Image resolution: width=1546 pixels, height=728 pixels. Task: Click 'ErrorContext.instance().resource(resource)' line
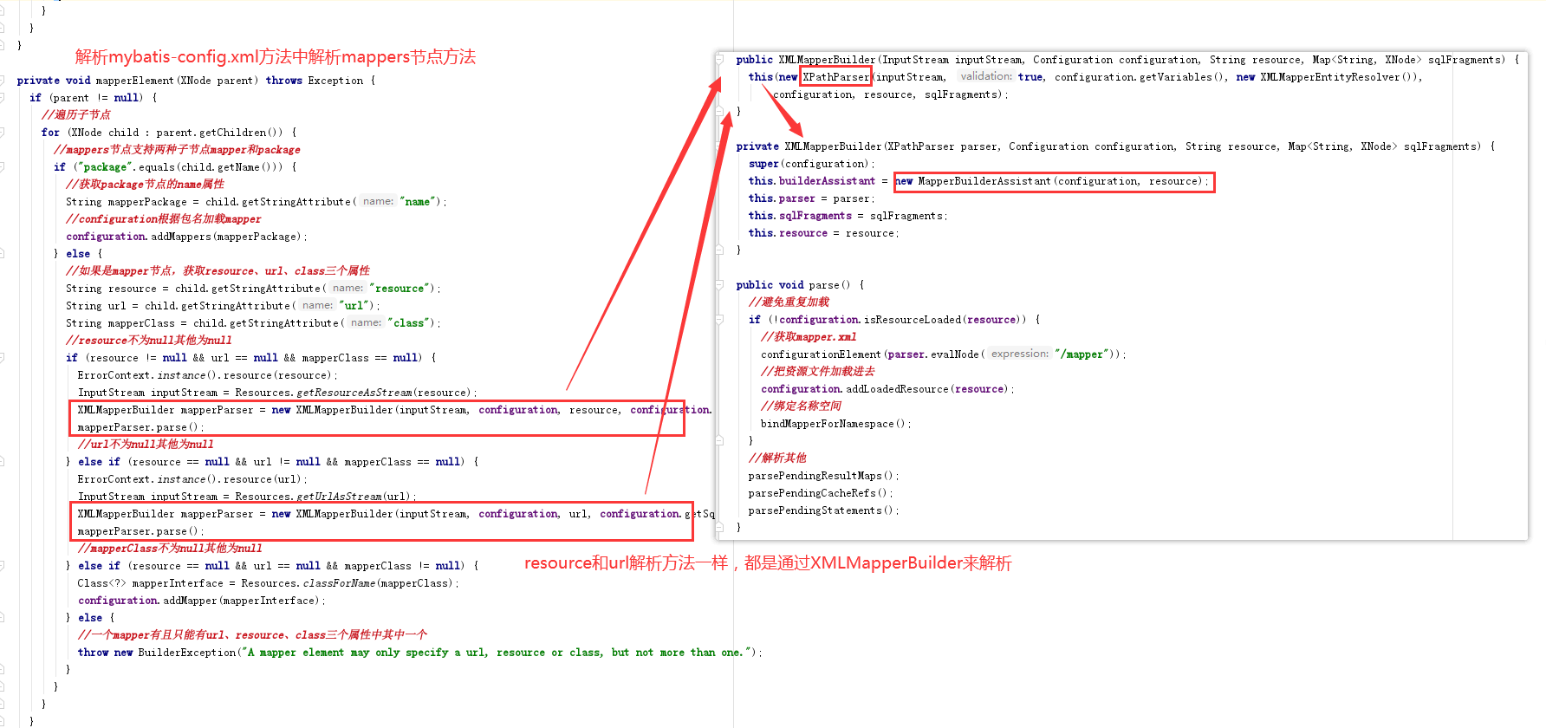pyautogui.click(x=208, y=375)
